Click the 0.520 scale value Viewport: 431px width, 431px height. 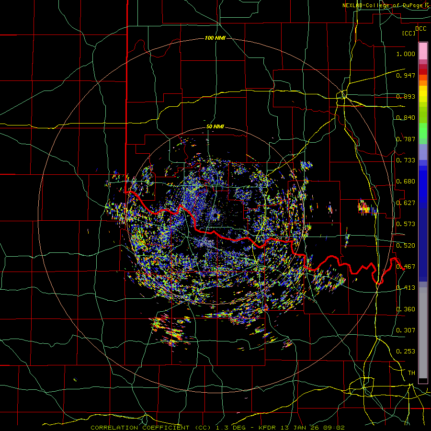point(406,246)
